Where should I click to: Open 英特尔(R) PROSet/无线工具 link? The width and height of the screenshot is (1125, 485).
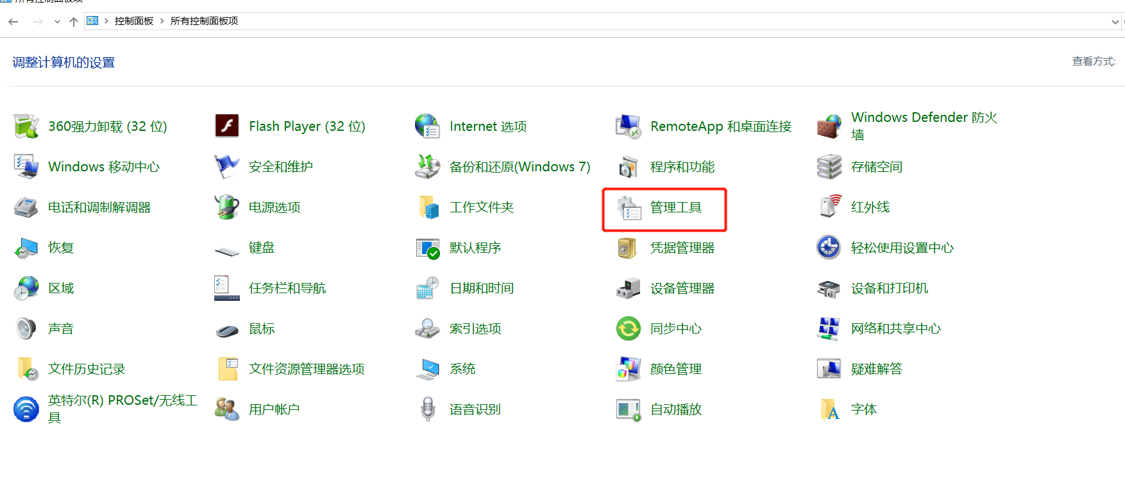tap(123, 409)
